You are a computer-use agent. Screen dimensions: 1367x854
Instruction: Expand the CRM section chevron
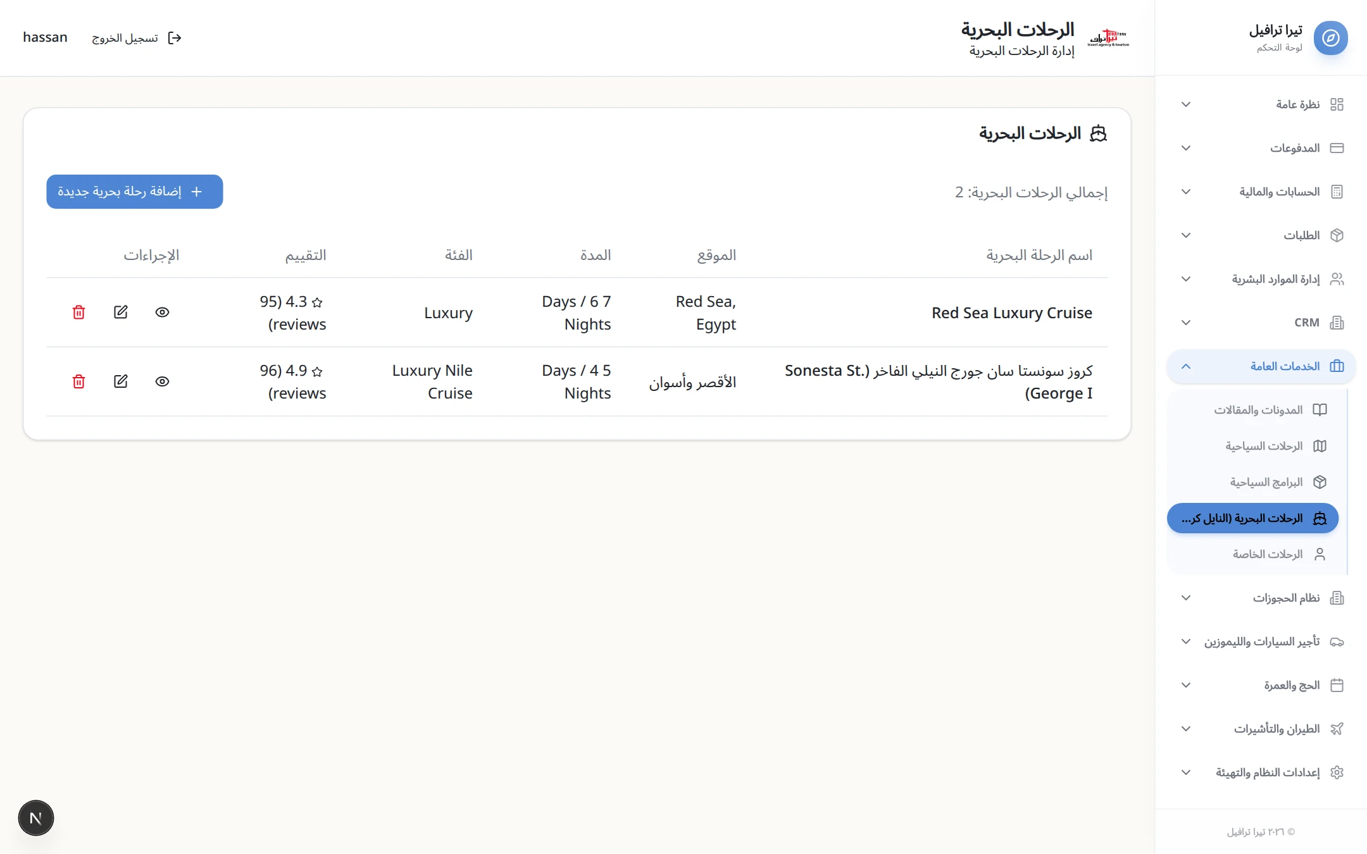point(1186,323)
